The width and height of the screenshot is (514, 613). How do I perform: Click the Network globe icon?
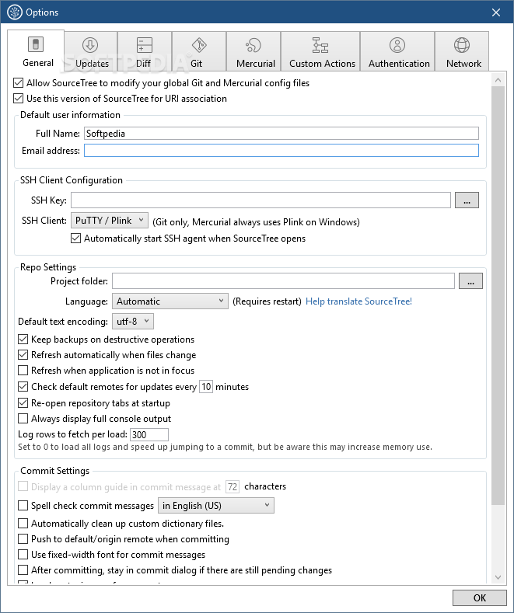pos(462,45)
